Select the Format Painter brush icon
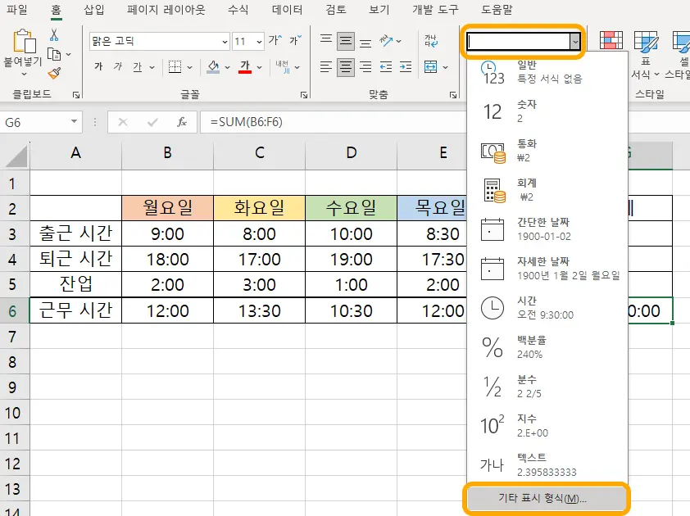The image size is (690, 516). [54, 75]
